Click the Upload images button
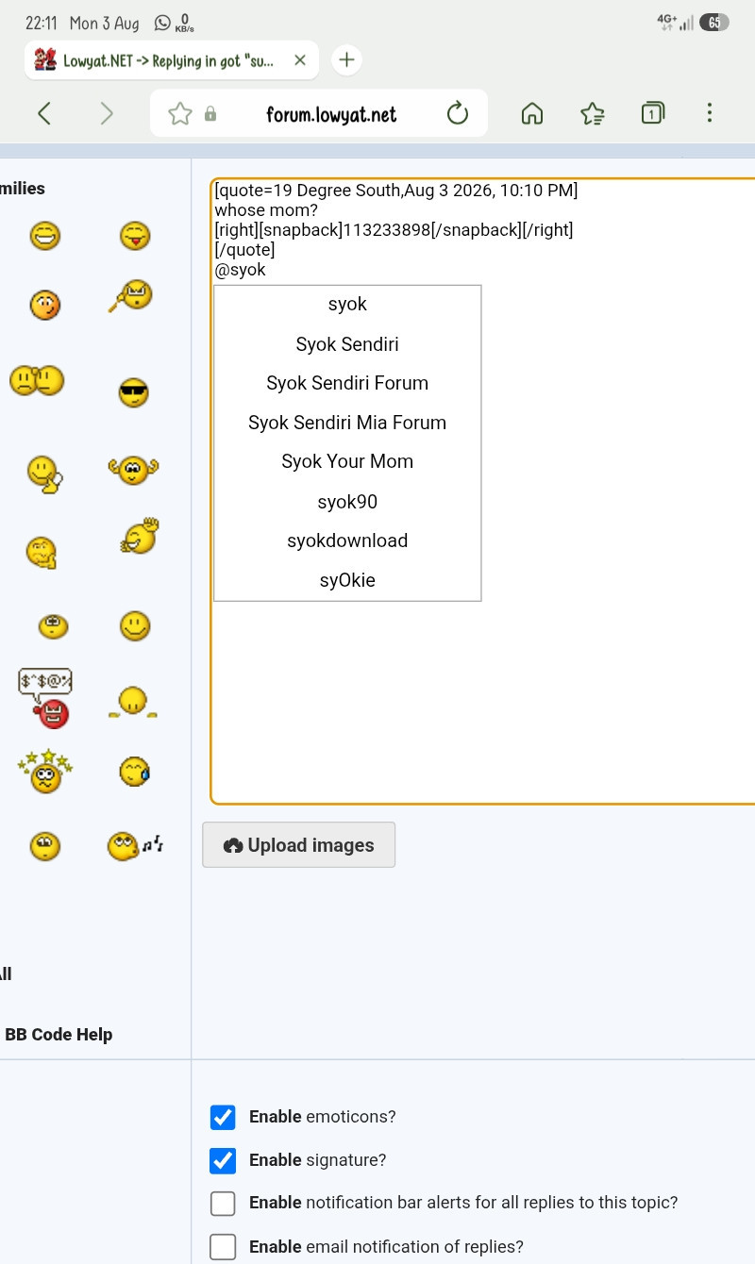Image resolution: width=755 pixels, height=1264 pixels. click(x=299, y=845)
